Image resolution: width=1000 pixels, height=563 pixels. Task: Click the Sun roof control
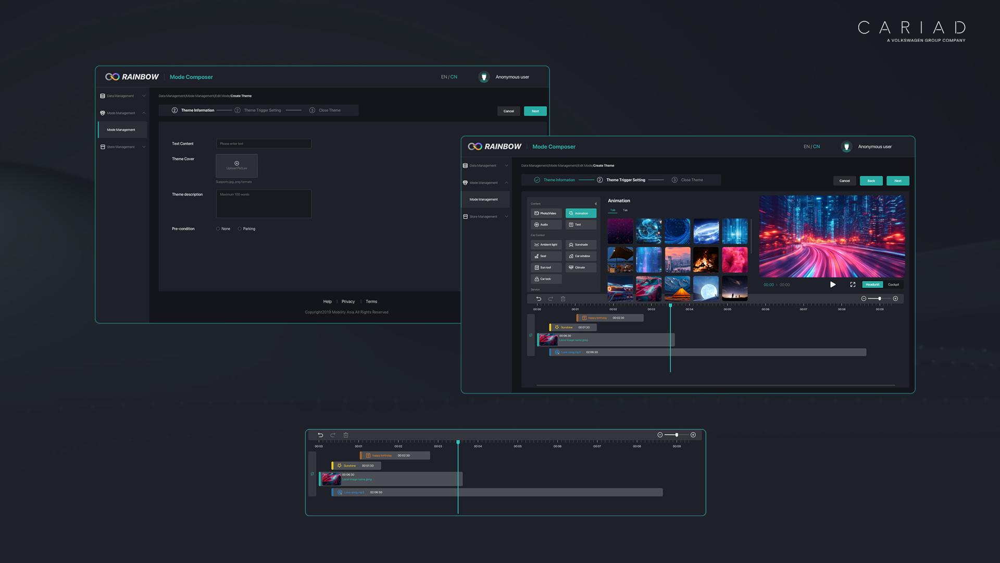[x=546, y=267]
